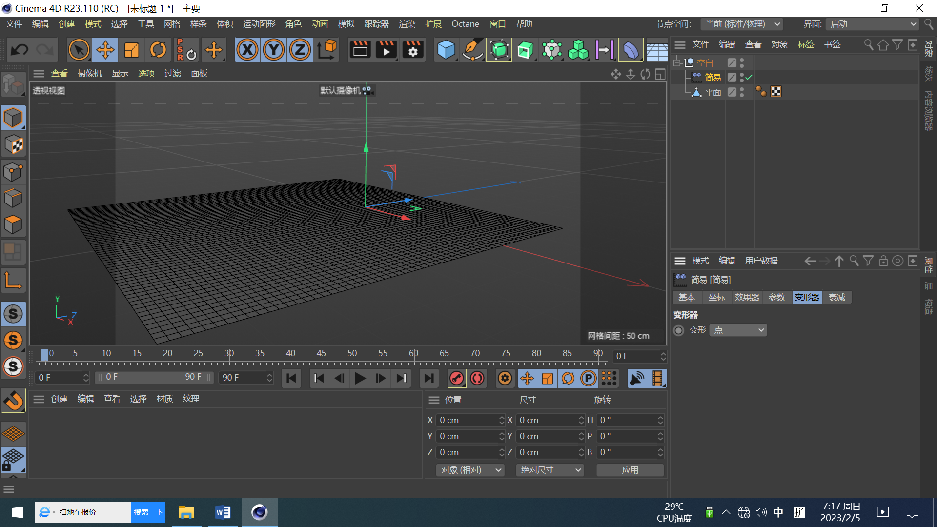Toggle Z axis lock
Viewport: 937px width, 527px height.
(x=300, y=50)
